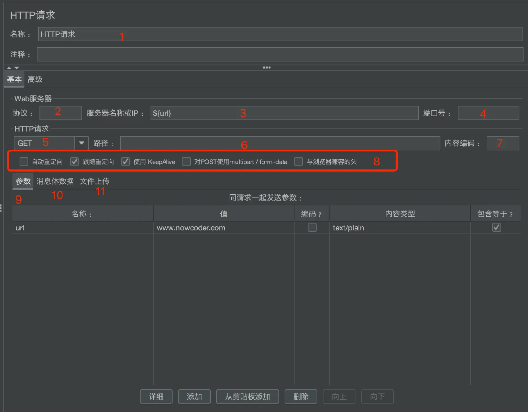Enable 对POST使用multipart/form-data option
This screenshot has height=412, width=528.
[x=186, y=161]
